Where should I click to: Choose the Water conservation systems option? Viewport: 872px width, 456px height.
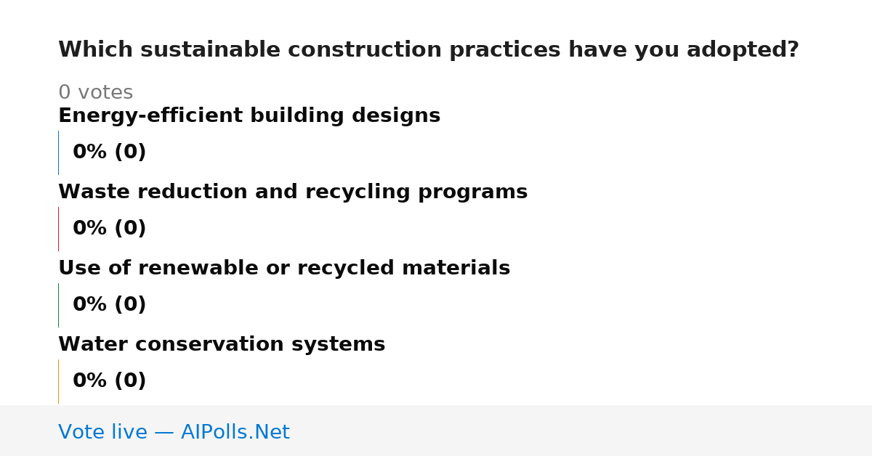click(222, 344)
